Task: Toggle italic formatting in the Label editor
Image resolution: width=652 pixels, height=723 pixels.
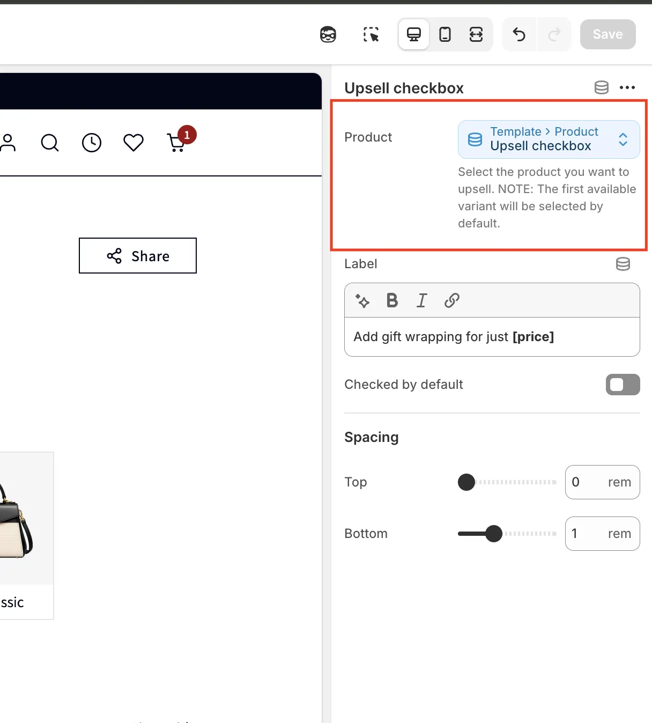Action: (422, 301)
